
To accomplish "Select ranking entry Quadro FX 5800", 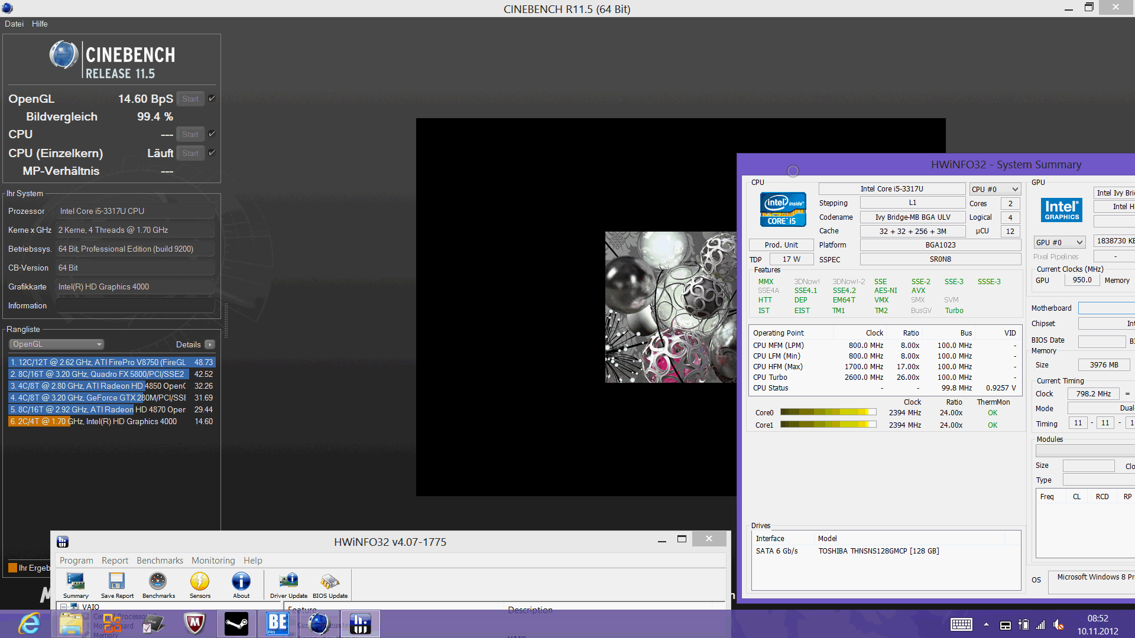I will (112, 374).
